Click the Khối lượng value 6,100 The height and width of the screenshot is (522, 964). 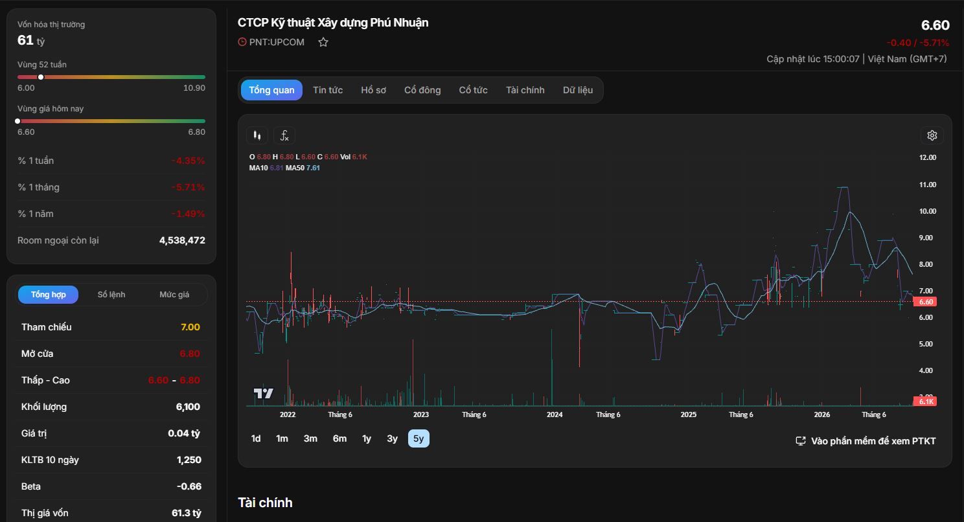[188, 407]
